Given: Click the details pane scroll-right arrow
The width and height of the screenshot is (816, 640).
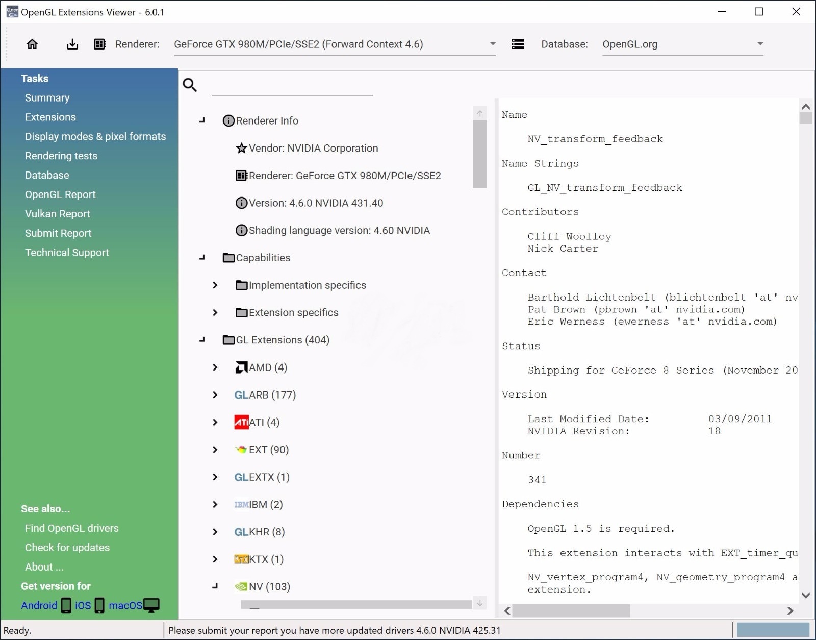Looking at the screenshot, I should click(x=790, y=611).
